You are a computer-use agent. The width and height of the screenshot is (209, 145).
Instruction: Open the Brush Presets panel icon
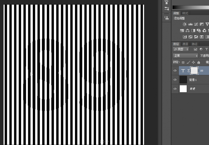click(166, 8)
